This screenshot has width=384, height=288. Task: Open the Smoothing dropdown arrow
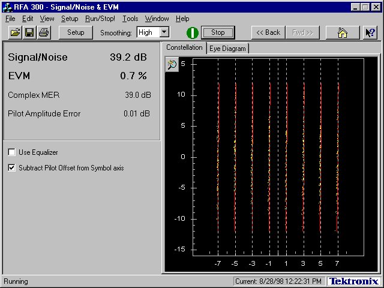pos(164,32)
